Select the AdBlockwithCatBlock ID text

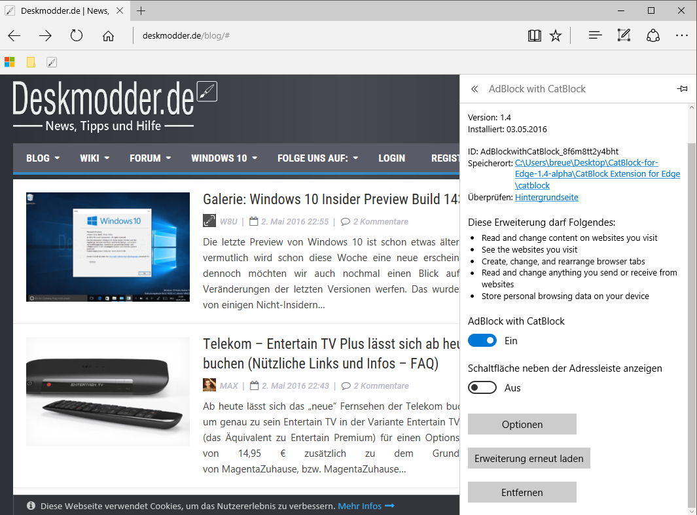pos(543,152)
